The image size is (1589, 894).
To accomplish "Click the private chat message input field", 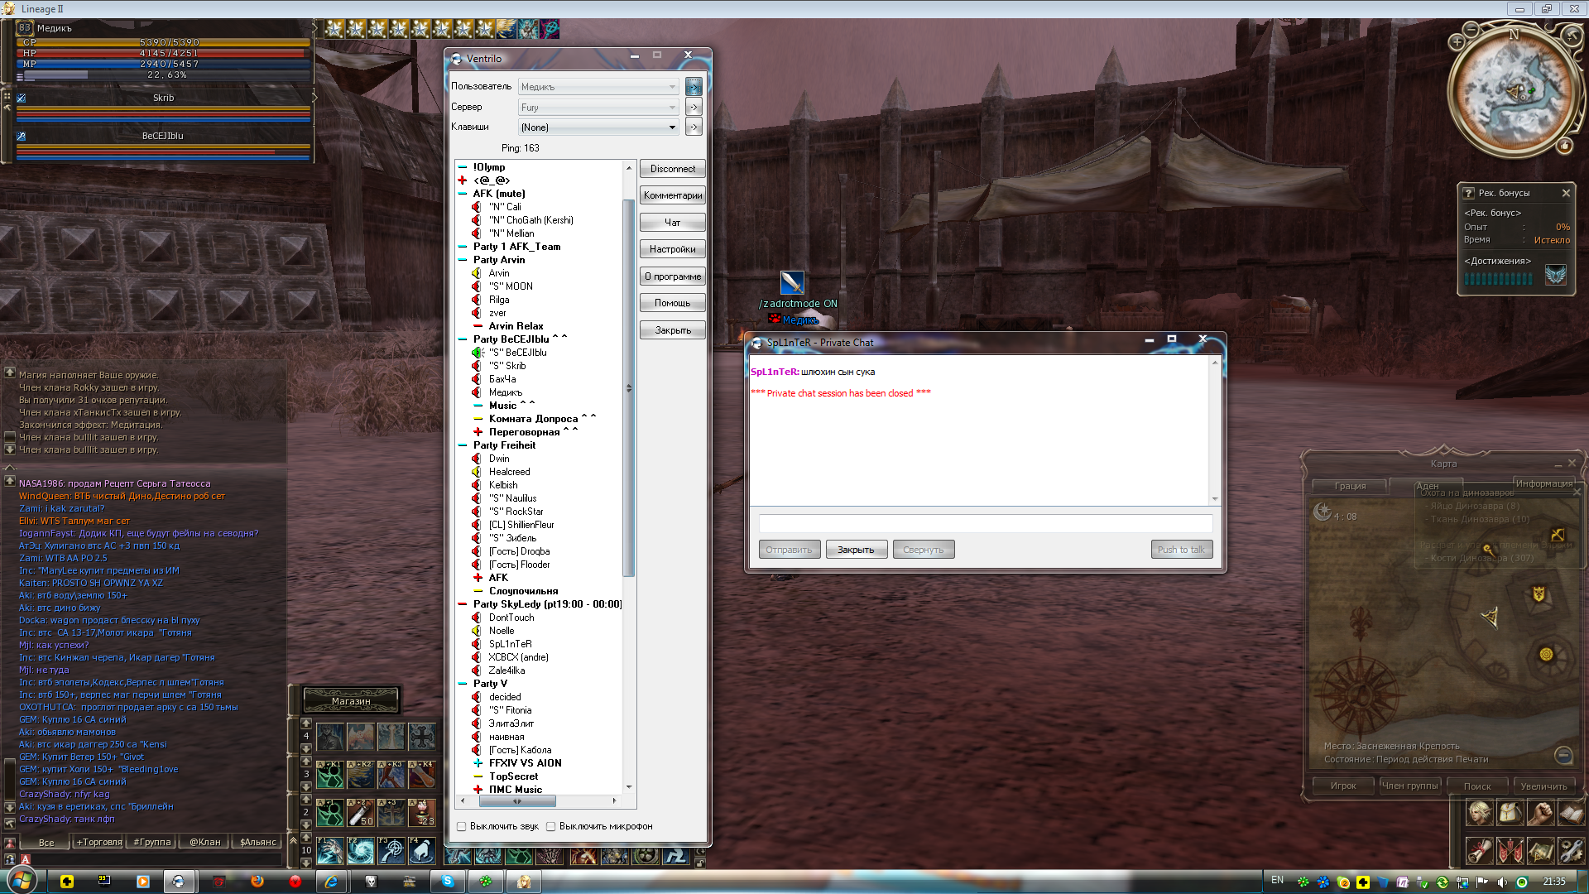I will (985, 523).
